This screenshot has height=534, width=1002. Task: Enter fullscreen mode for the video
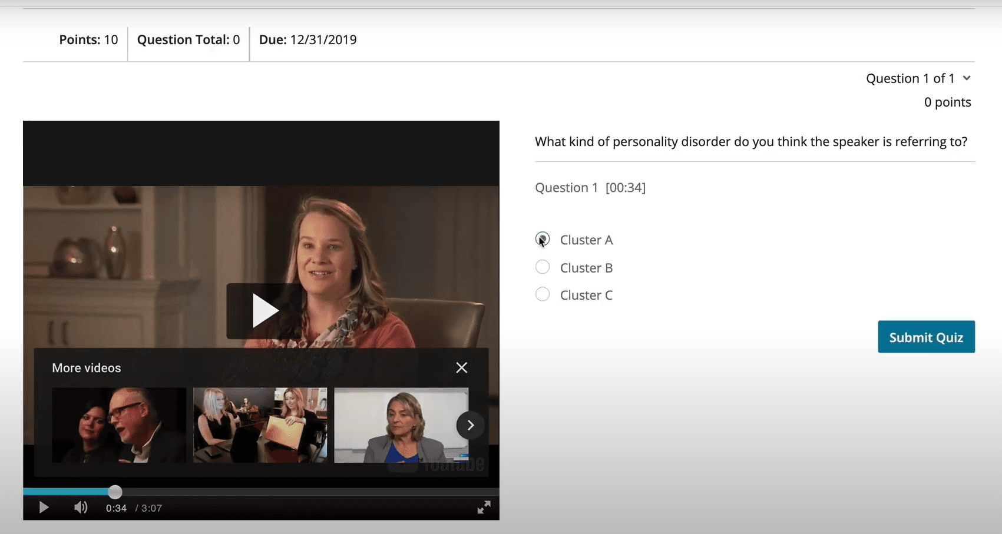tap(484, 508)
